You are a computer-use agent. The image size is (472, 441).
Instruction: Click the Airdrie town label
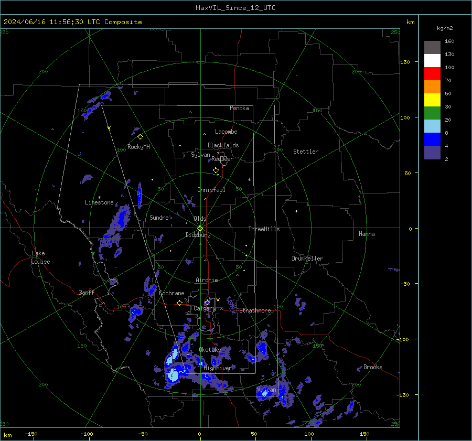point(207,280)
